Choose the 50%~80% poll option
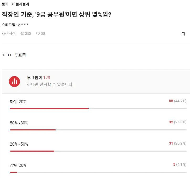The width and height of the screenshot is (190, 178). click(19, 123)
